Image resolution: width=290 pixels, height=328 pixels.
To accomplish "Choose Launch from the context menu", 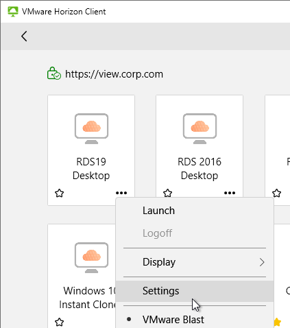I will pyautogui.click(x=195, y=211).
